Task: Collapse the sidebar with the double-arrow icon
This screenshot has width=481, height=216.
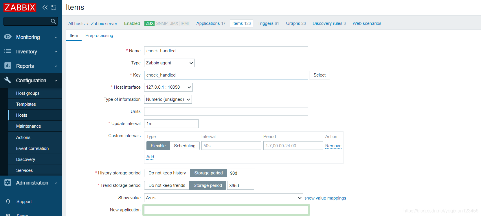Action: coord(45,7)
